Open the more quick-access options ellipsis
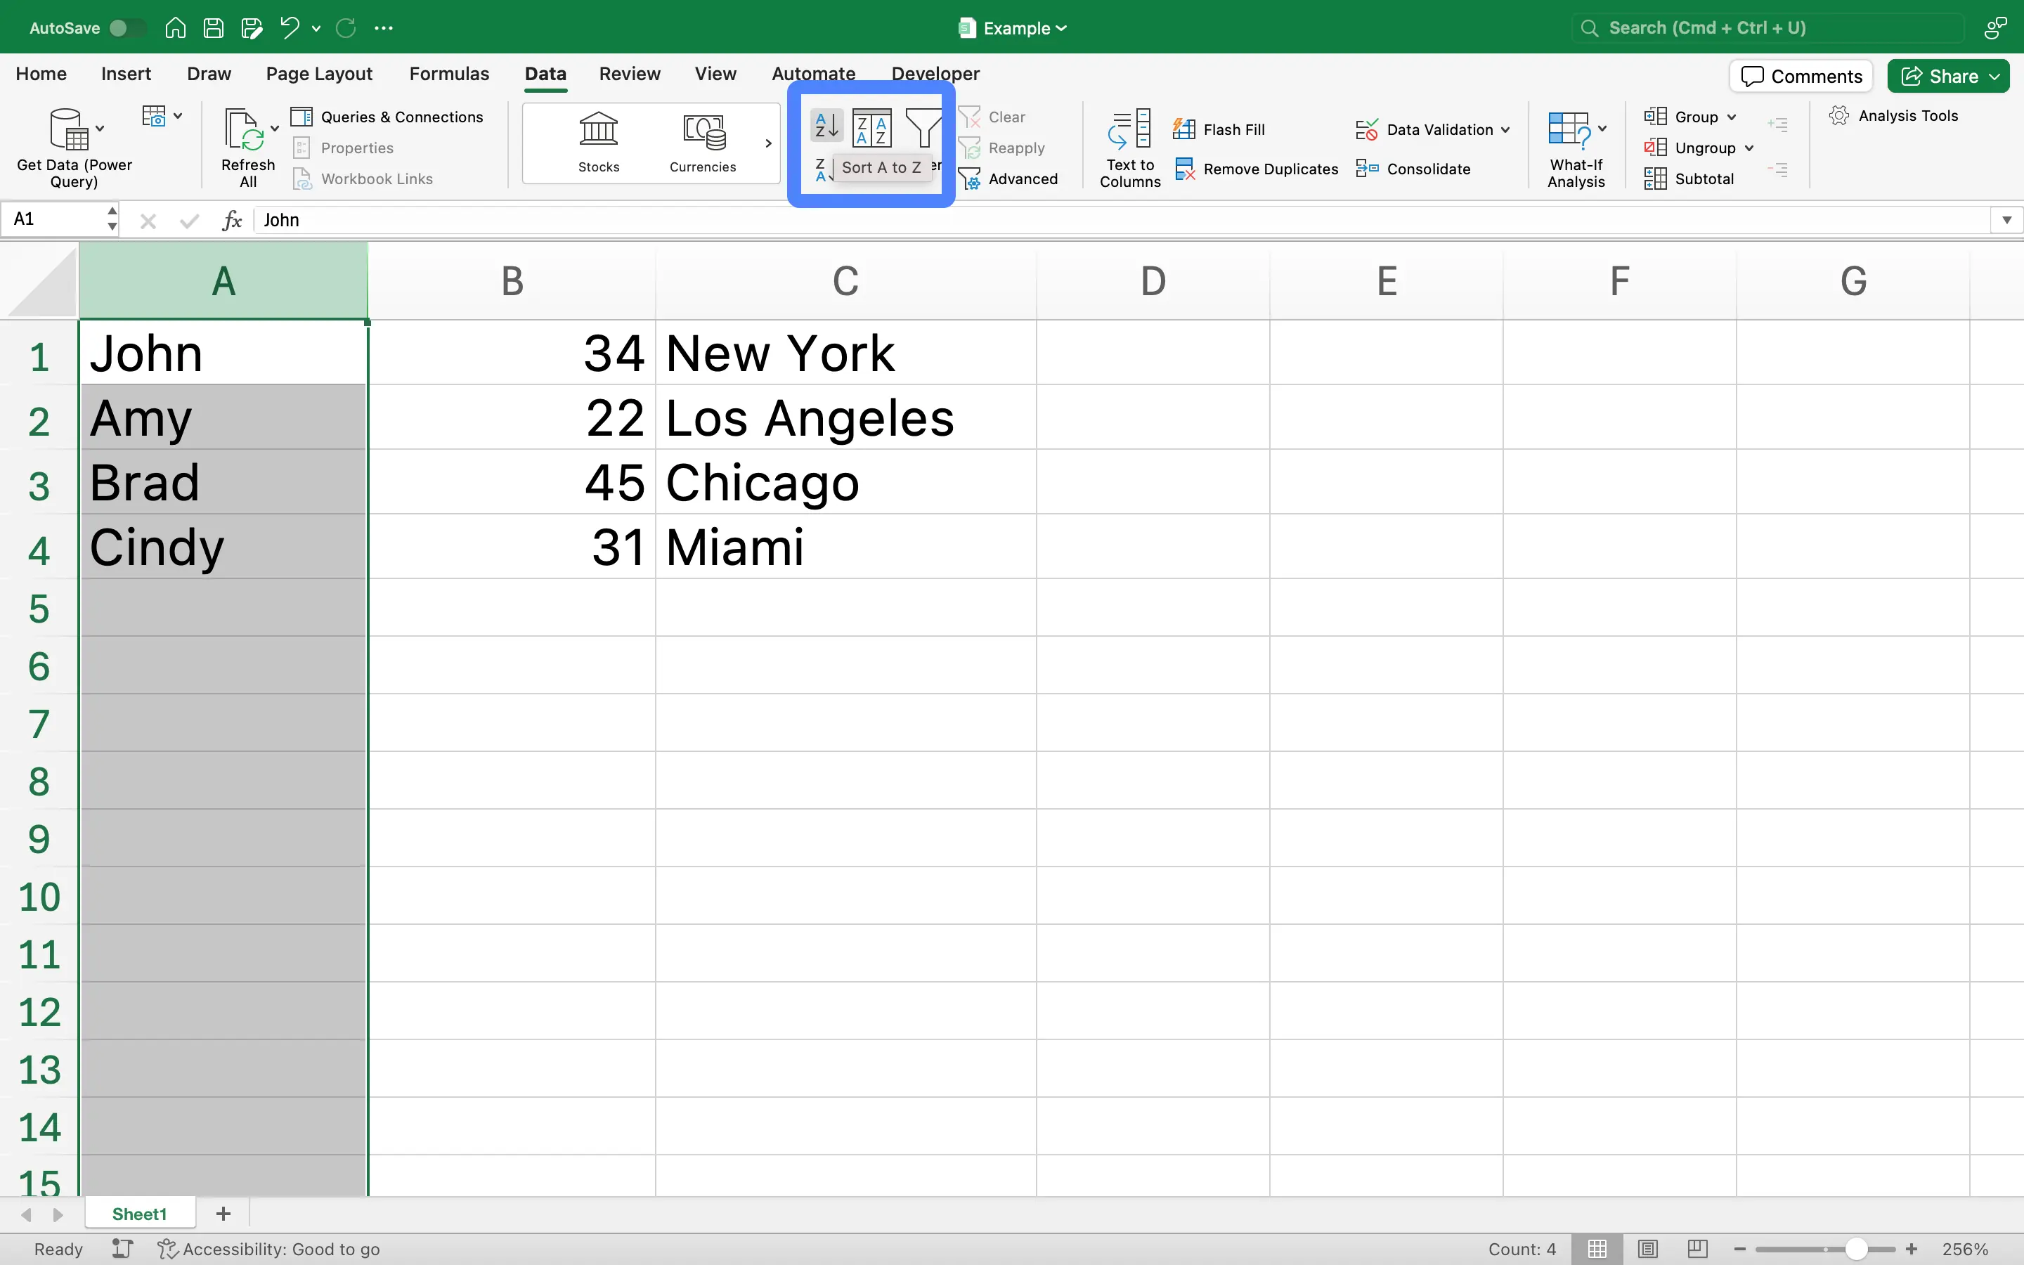2024x1265 pixels. (384, 27)
